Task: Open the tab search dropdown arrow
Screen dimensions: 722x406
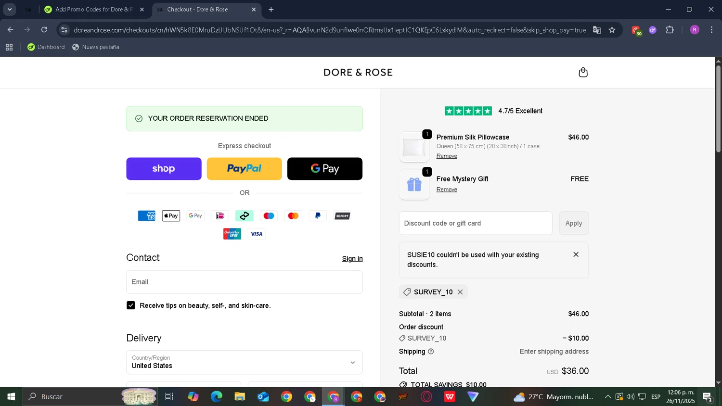Action: pyautogui.click(x=10, y=9)
